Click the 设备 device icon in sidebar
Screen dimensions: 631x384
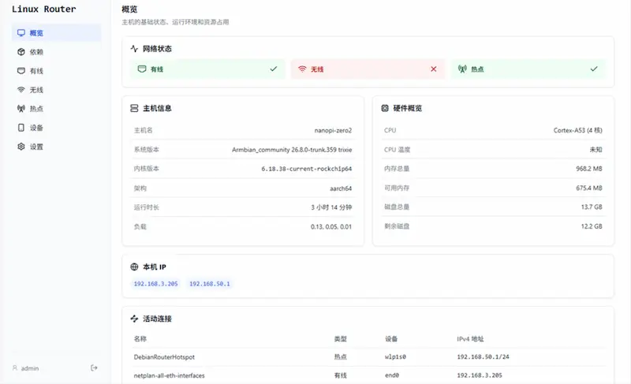pyautogui.click(x=21, y=128)
